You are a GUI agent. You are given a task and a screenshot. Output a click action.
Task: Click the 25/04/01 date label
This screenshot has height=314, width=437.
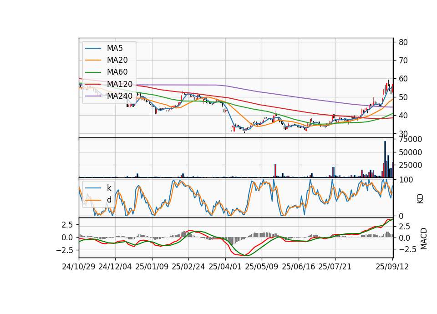pyautogui.click(x=225, y=267)
